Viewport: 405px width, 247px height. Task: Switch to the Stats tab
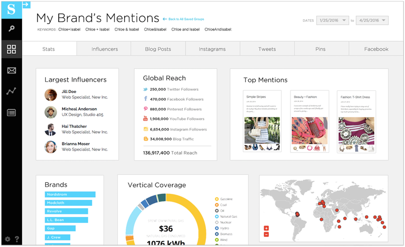click(49, 49)
